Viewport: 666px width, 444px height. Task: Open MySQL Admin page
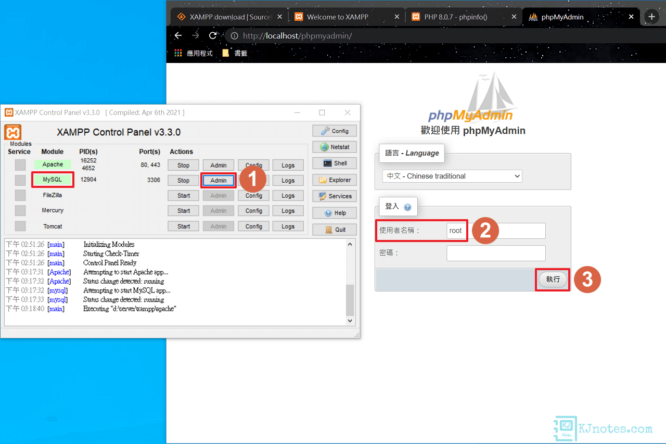click(219, 180)
